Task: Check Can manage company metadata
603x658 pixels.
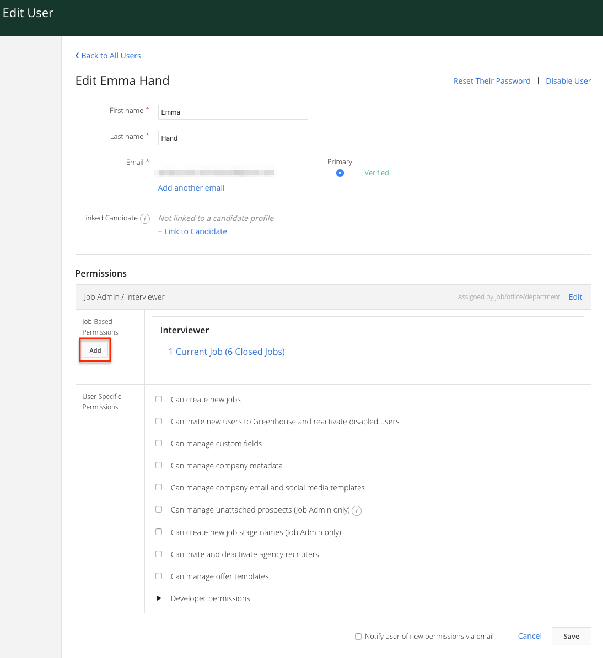Action: [x=159, y=465]
